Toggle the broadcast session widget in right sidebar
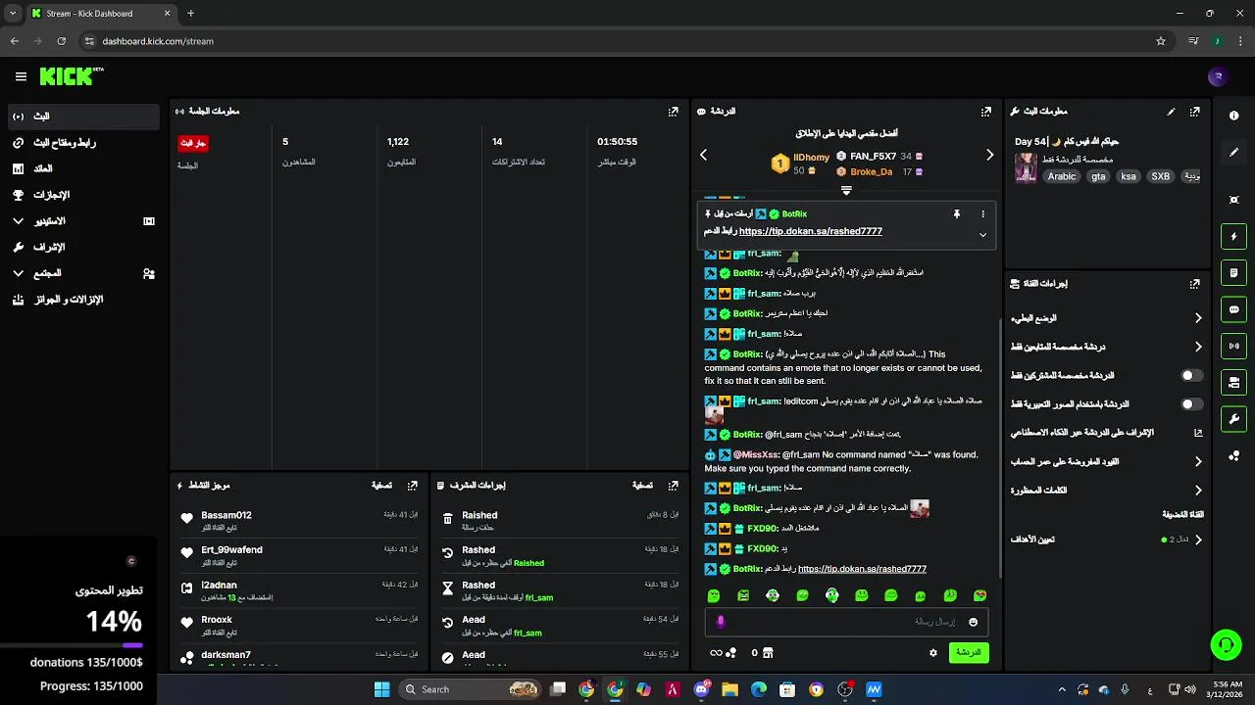 (1233, 346)
